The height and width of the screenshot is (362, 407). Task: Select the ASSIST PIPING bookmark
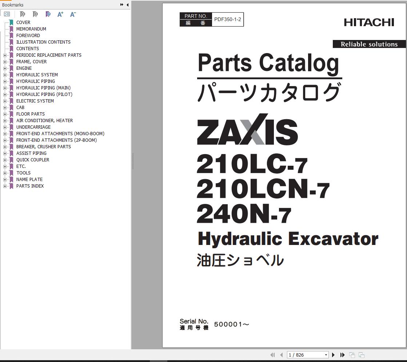[31, 153]
